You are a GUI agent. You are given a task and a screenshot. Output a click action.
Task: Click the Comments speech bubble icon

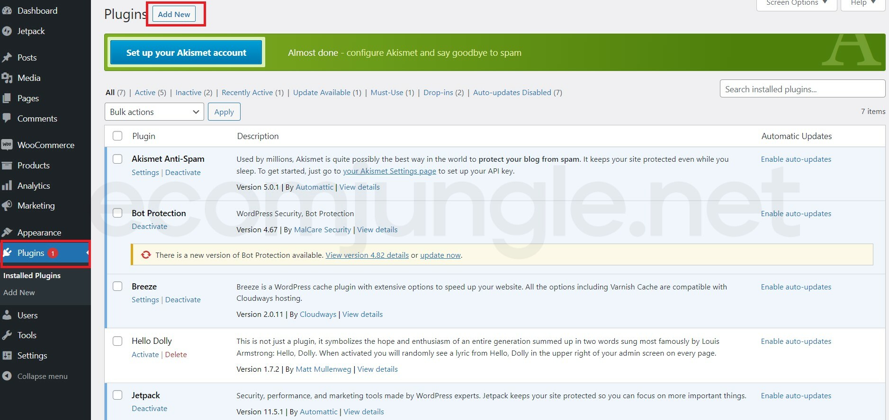pyautogui.click(x=7, y=118)
